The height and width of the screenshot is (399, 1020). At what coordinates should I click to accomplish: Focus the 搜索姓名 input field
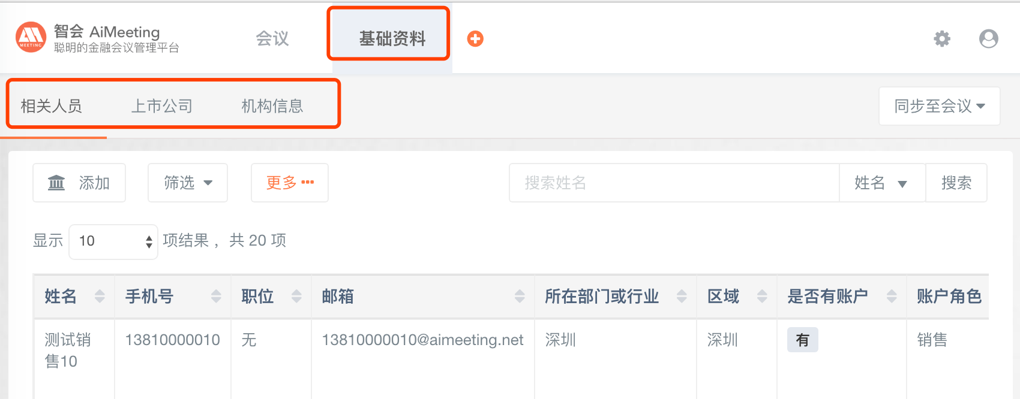pyautogui.click(x=674, y=183)
